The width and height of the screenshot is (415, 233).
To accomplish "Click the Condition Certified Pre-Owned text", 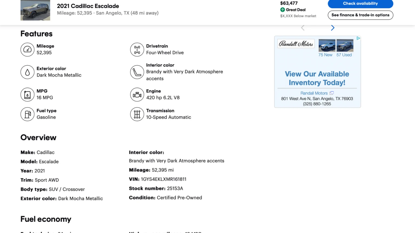I will (165, 198).
